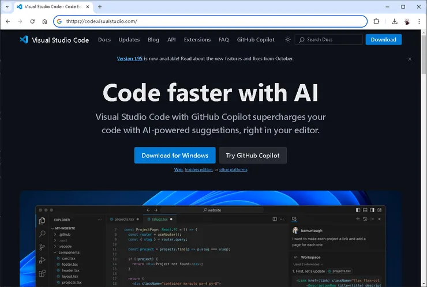This screenshot has width=427, height=287.
Task: Click the Version 1.95 link
Action: pyautogui.click(x=130, y=58)
